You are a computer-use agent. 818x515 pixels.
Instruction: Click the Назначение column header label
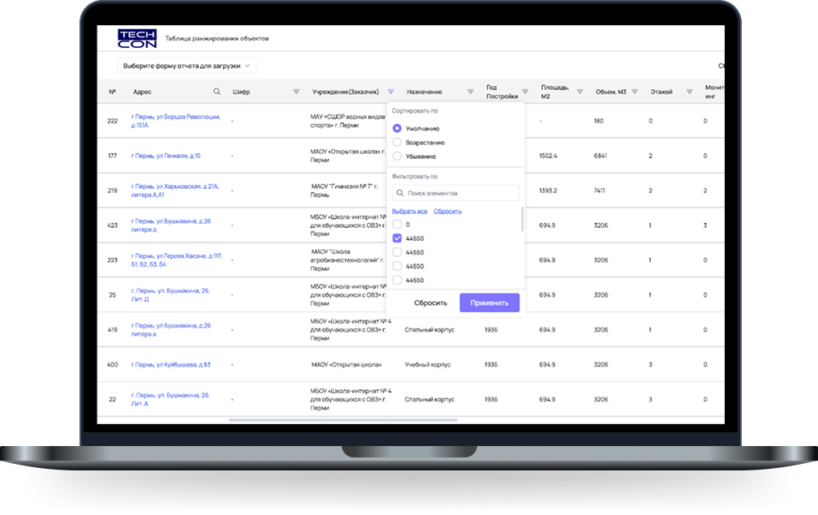point(424,92)
